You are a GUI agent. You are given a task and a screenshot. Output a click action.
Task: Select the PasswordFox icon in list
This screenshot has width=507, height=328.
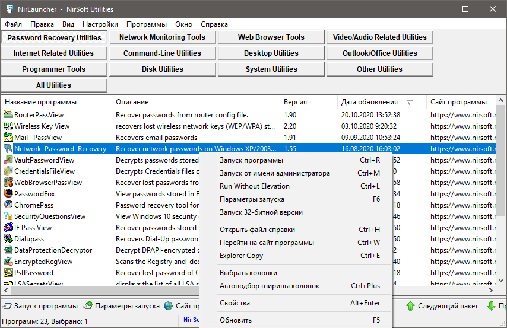[8, 193]
